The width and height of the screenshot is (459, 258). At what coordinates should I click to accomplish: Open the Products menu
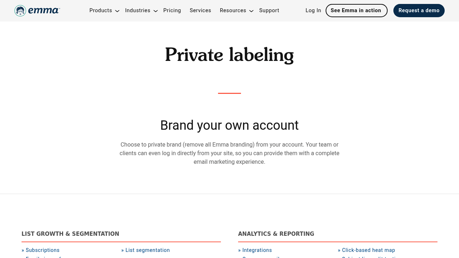click(101, 11)
